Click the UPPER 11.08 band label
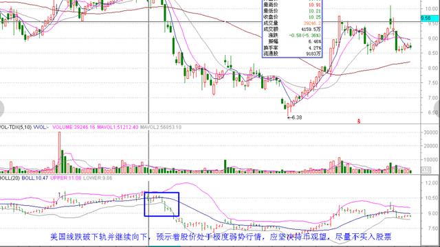The image size is (440, 247). point(66,178)
